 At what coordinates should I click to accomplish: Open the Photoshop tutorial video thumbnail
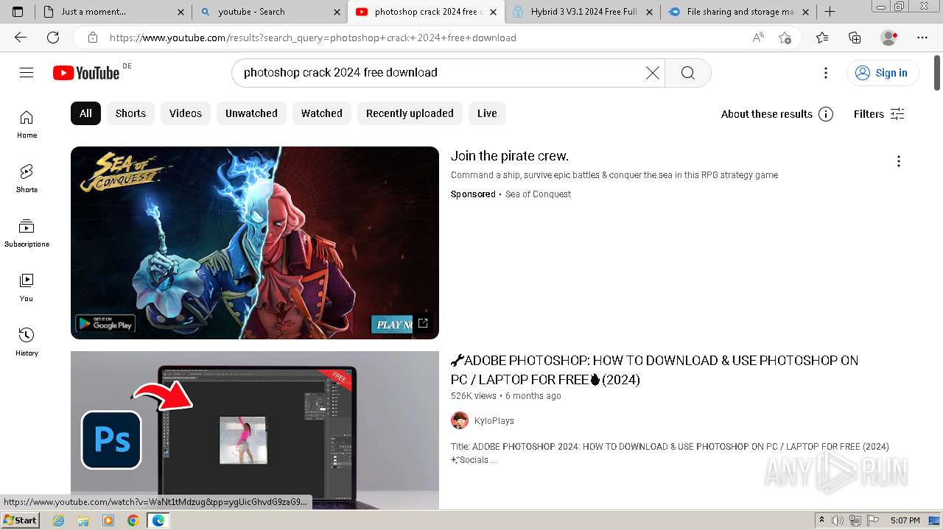click(255, 430)
